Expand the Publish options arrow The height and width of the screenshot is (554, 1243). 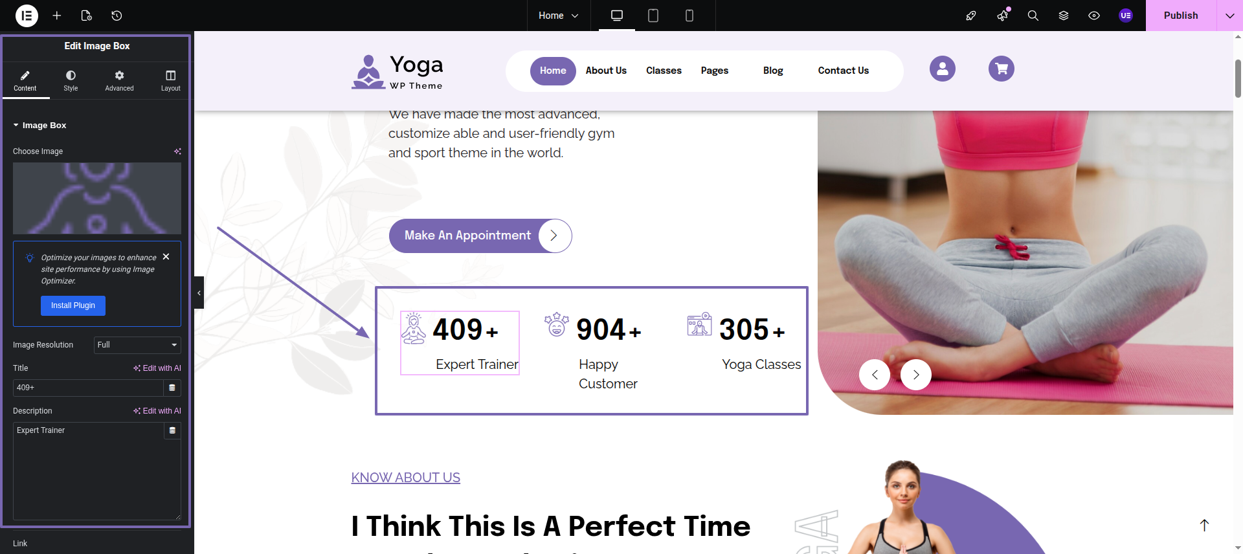[x=1229, y=16]
